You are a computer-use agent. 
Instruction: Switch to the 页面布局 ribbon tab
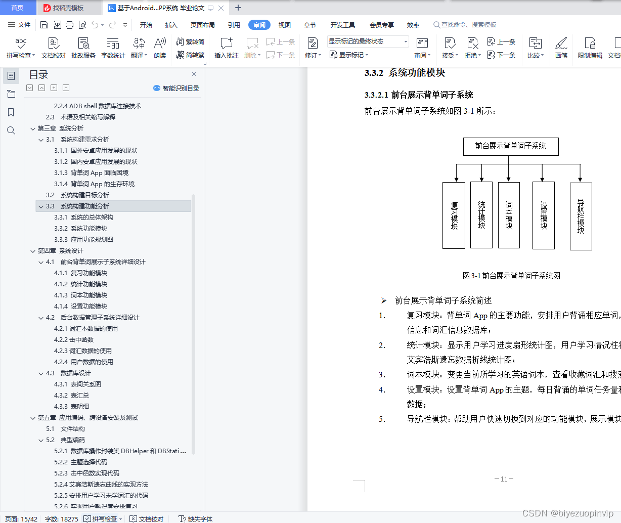click(x=202, y=24)
